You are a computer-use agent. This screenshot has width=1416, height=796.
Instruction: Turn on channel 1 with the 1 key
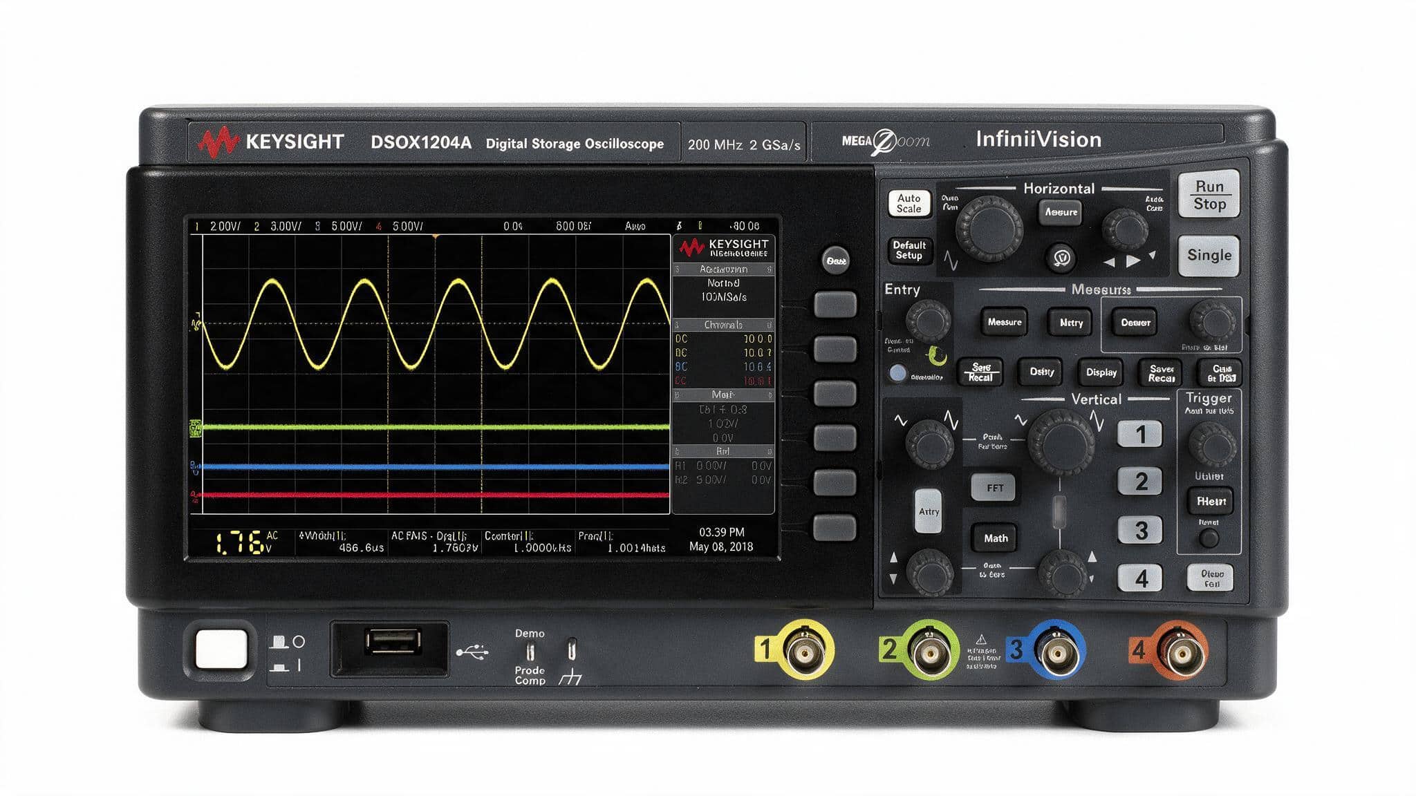tap(1139, 434)
